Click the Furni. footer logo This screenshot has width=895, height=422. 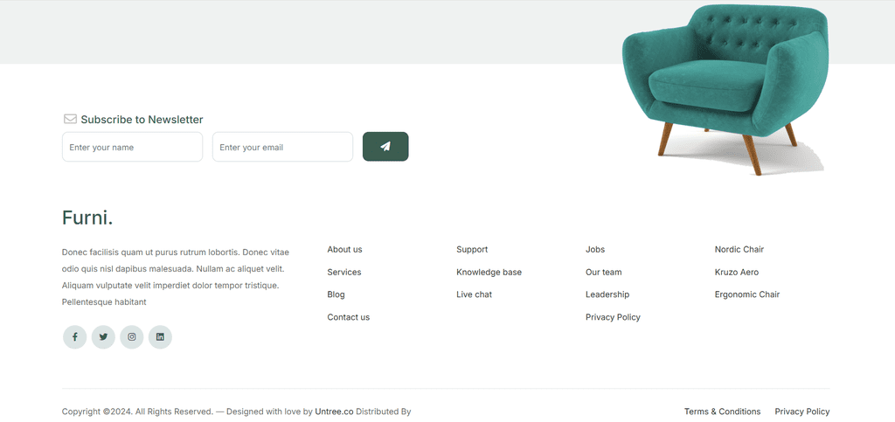[87, 218]
